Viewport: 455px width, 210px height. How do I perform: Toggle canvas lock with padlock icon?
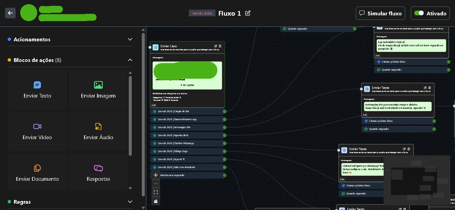point(156,201)
